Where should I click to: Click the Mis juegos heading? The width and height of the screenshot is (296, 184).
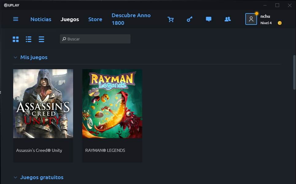pyautogui.click(x=34, y=57)
